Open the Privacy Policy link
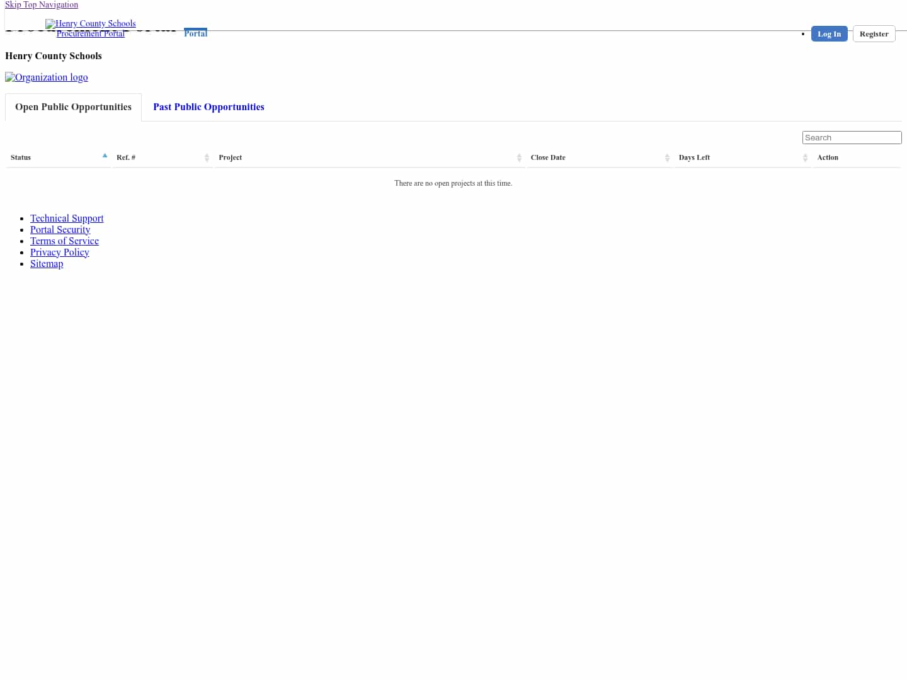Screen dimensions: 907x680 pyautogui.click(x=60, y=252)
